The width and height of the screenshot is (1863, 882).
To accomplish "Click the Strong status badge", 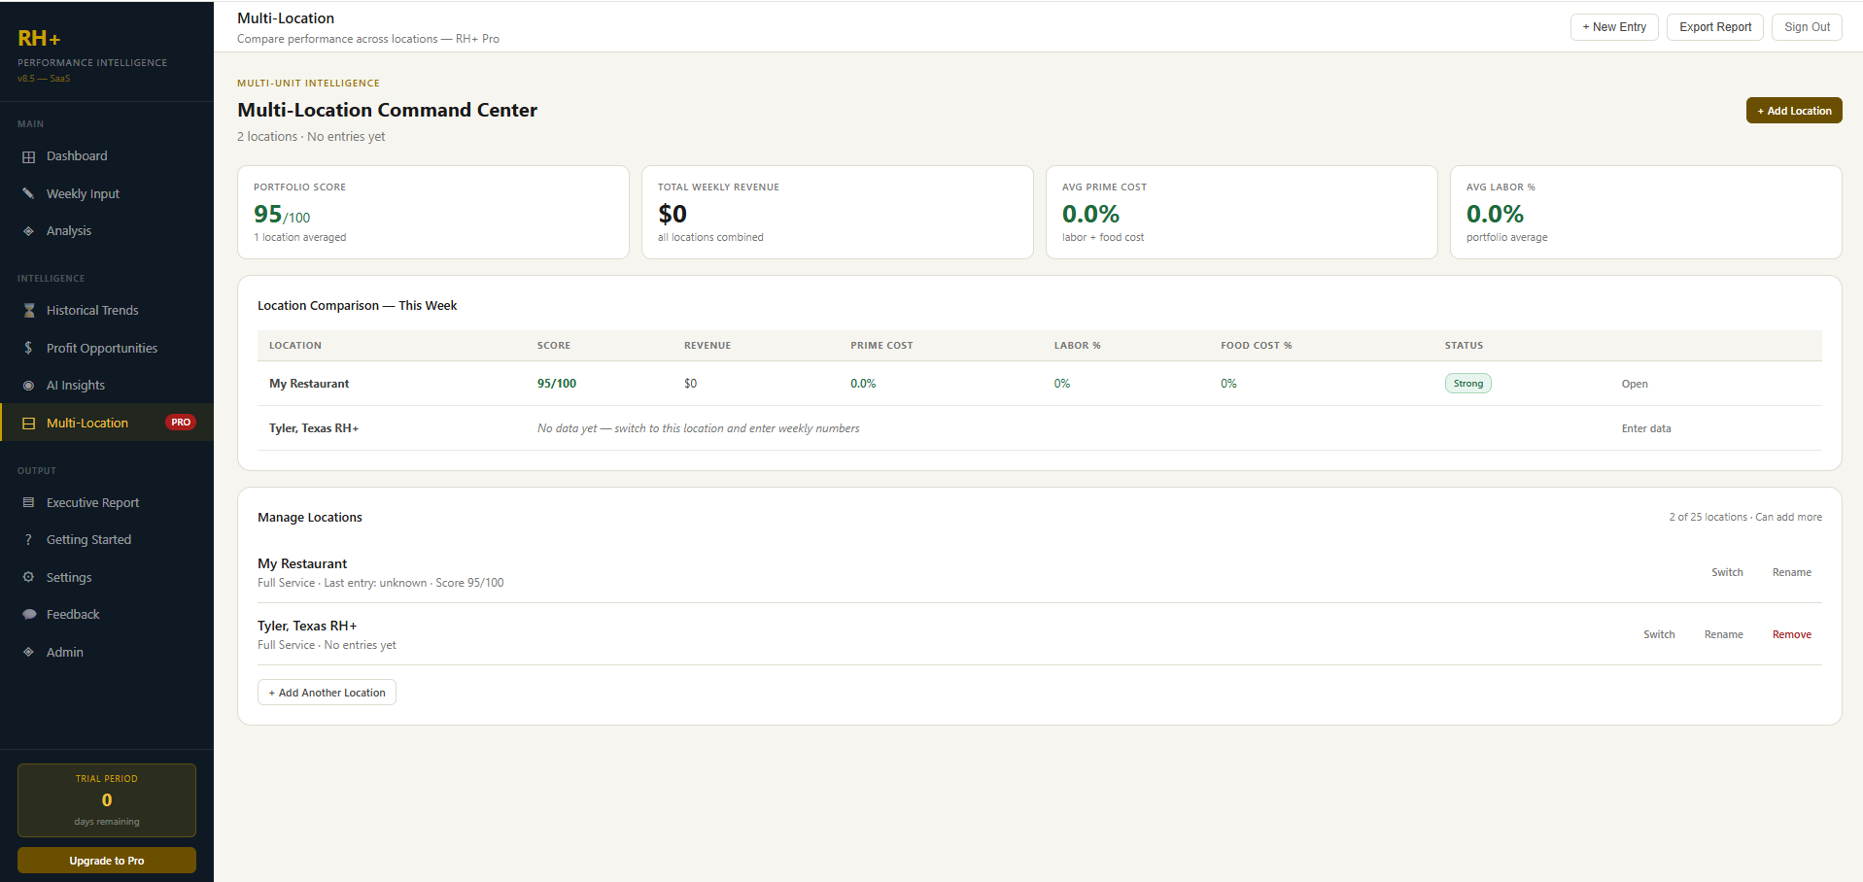I will (x=1467, y=384).
